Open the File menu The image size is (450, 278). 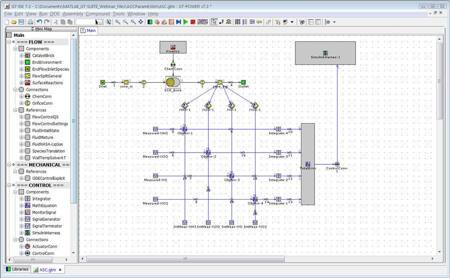click(x=8, y=14)
